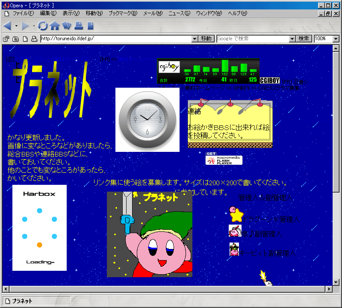Click the small print preview icon by the address
342x308 pixels.
click(34, 39)
